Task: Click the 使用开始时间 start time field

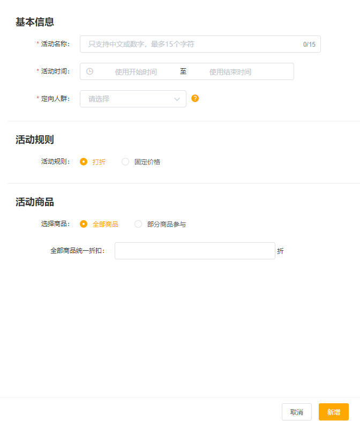Action: pyautogui.click(x=136, y=71)
